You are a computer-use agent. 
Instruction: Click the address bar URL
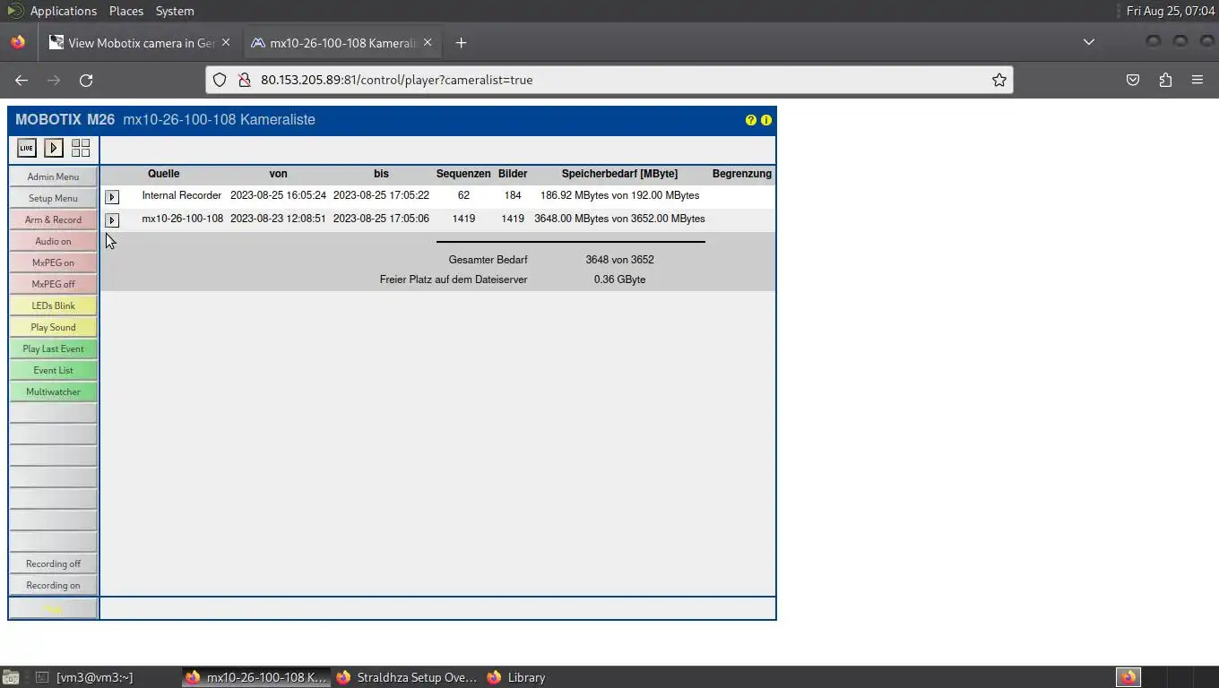point(396,80)
